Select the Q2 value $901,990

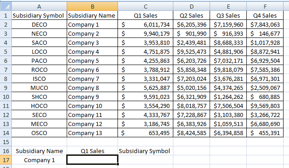(x=191, y=33)
